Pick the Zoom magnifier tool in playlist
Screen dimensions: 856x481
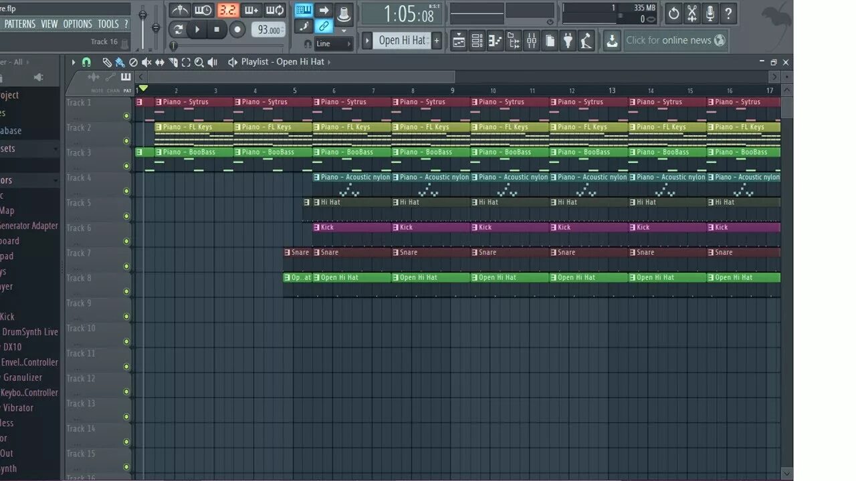[199, 62]
